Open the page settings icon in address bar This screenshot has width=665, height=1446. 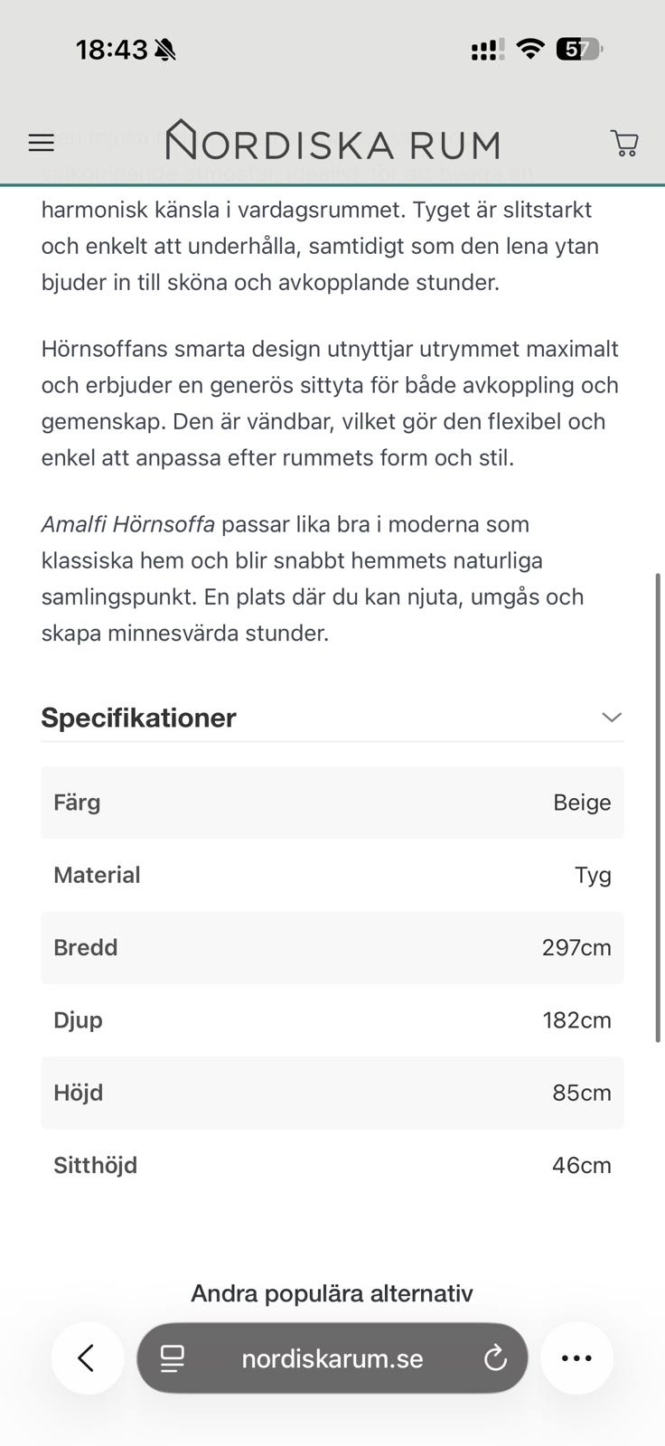pyautogui.click(x=172, y=1358)
